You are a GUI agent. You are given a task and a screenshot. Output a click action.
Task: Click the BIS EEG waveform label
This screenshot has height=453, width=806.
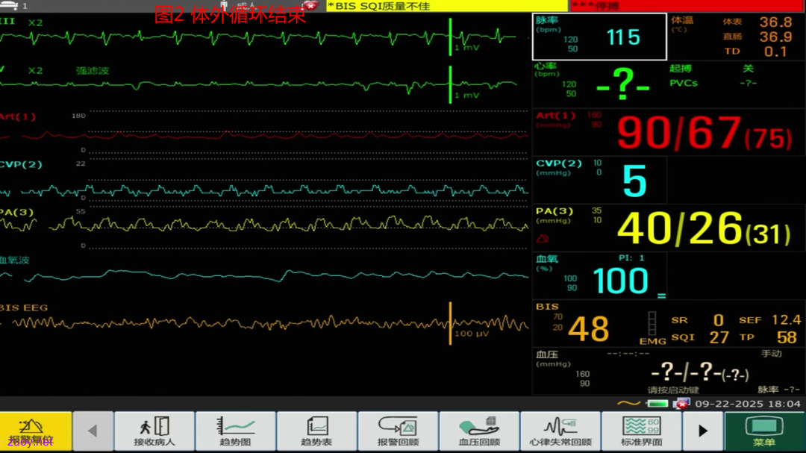point(24,307)
